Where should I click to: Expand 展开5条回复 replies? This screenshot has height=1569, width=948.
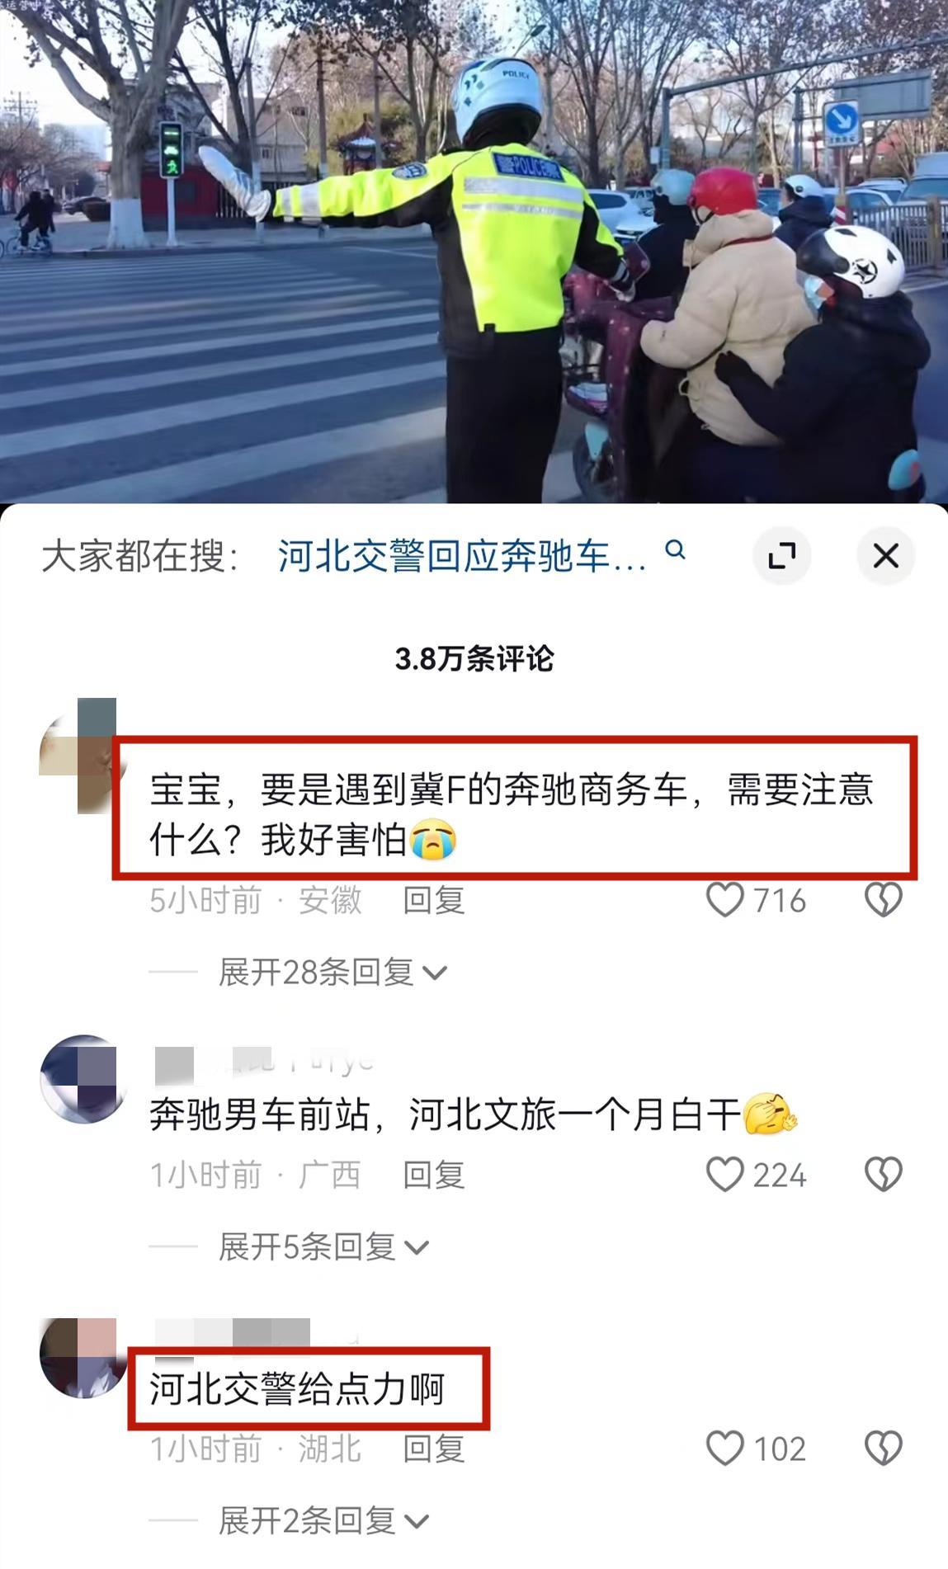click(x=323, y=1246)
